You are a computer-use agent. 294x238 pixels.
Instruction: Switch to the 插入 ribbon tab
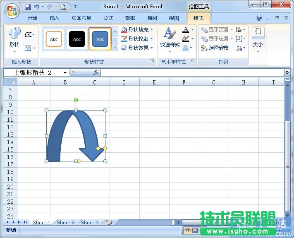click(55, 18)
